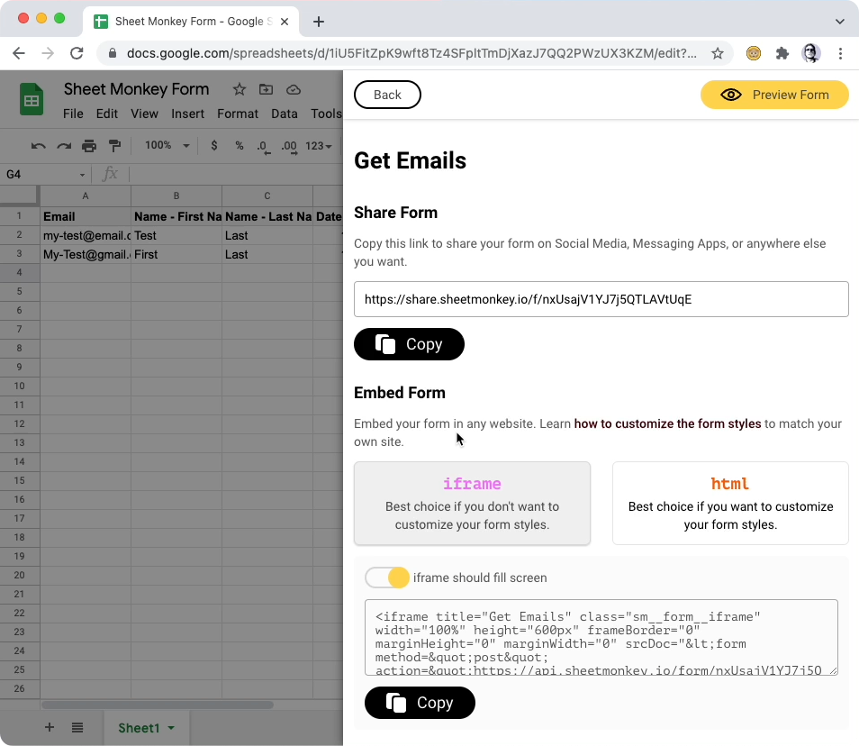Select the paint format roller icon

[114, 146]
